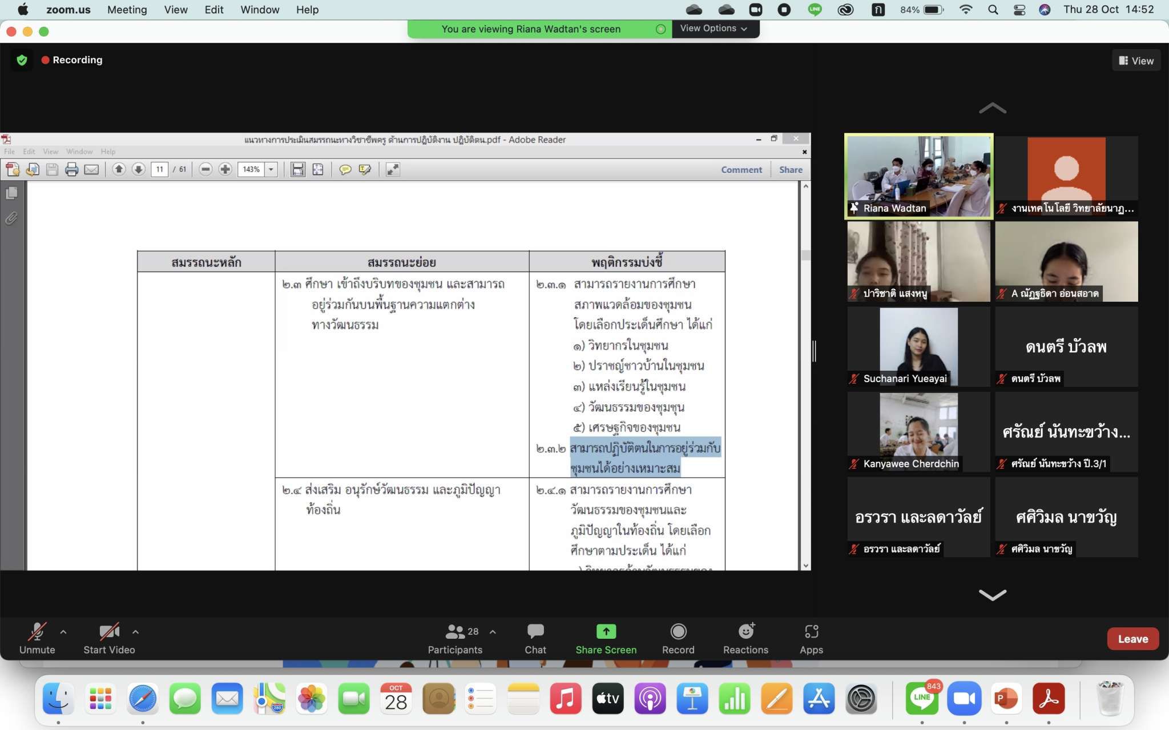
Task: Open LINE app in the Dock
Action: [921, 699]
